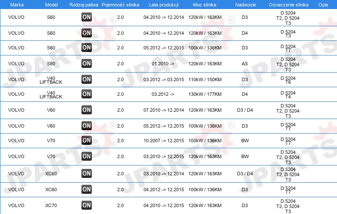Screen dimensions: 337x214
Task: Click ON icon in the S60 D4 row
Action: tap(87, 33)
